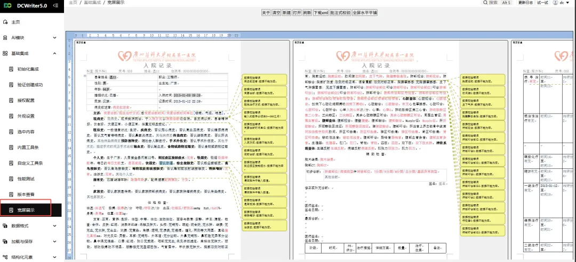576x262 pixels.
Task: Click the search magnifier icon
Action: [x=485, y=3]
